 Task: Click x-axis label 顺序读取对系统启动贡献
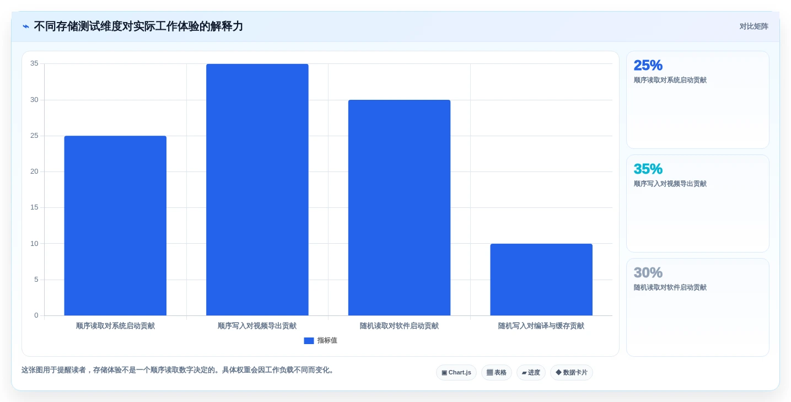click(115, 326)
